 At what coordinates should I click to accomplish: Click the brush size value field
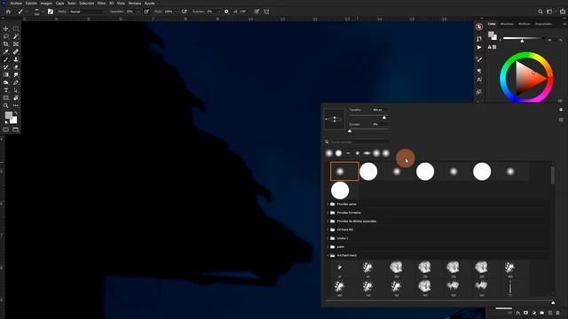pos(380,110)
